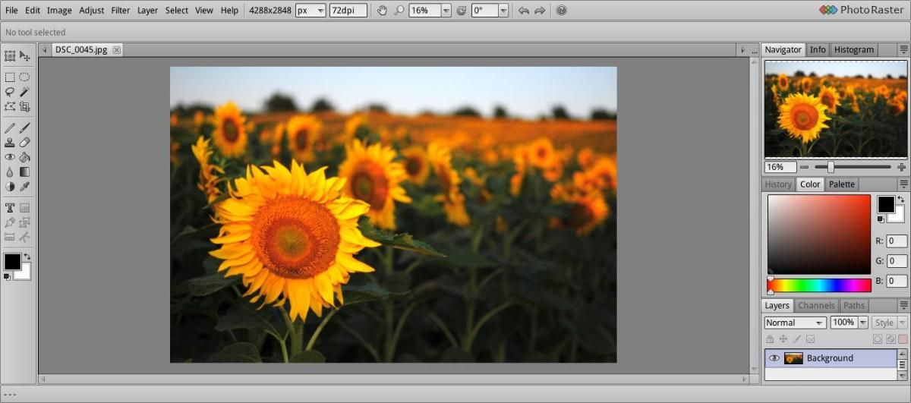Click the Undo arrow in top toolbar

[x=523, y=11]
